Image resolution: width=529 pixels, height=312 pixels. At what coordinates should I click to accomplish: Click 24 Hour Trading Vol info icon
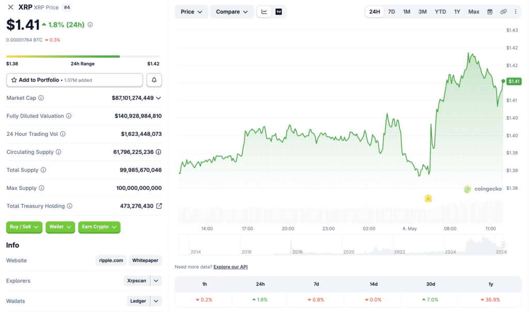click(63, 134)
